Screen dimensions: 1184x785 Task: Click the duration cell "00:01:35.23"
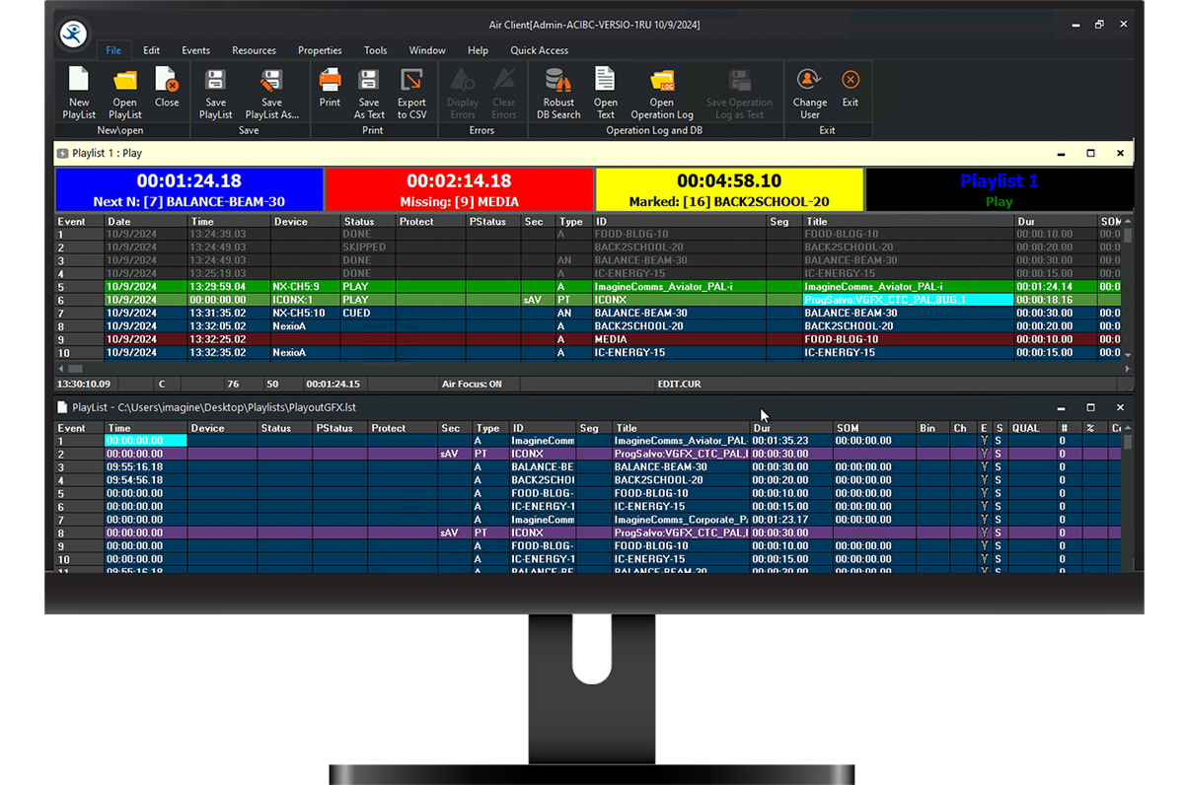(x=791, y=441)
